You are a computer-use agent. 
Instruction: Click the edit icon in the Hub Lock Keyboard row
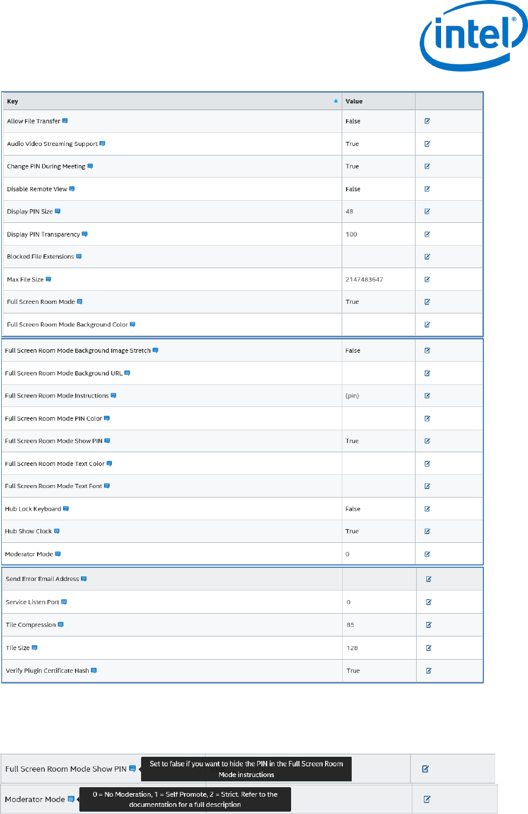pos(427,509)
